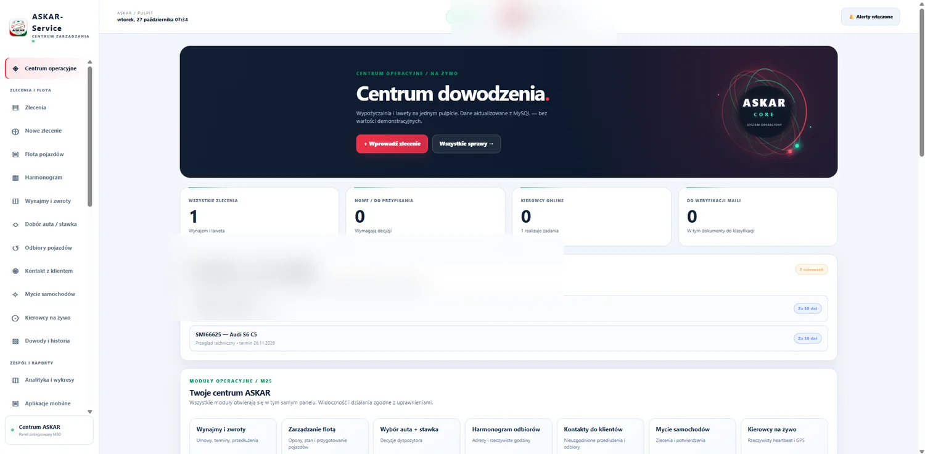Click the sidebar scroll-up arrow

(90, 62)
